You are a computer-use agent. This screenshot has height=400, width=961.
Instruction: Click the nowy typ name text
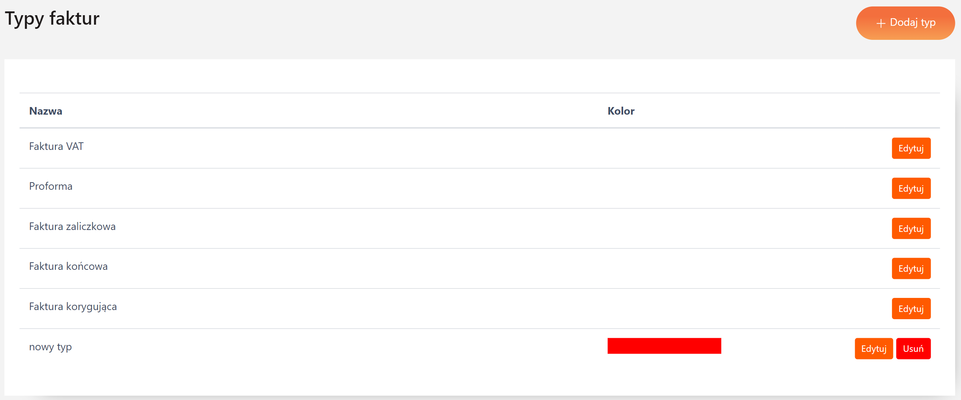tap(50, 347)
